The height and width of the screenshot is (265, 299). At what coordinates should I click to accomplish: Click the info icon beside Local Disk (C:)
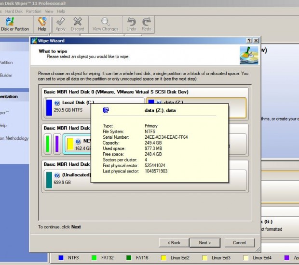pyautogui.click(x=57, y=103)
